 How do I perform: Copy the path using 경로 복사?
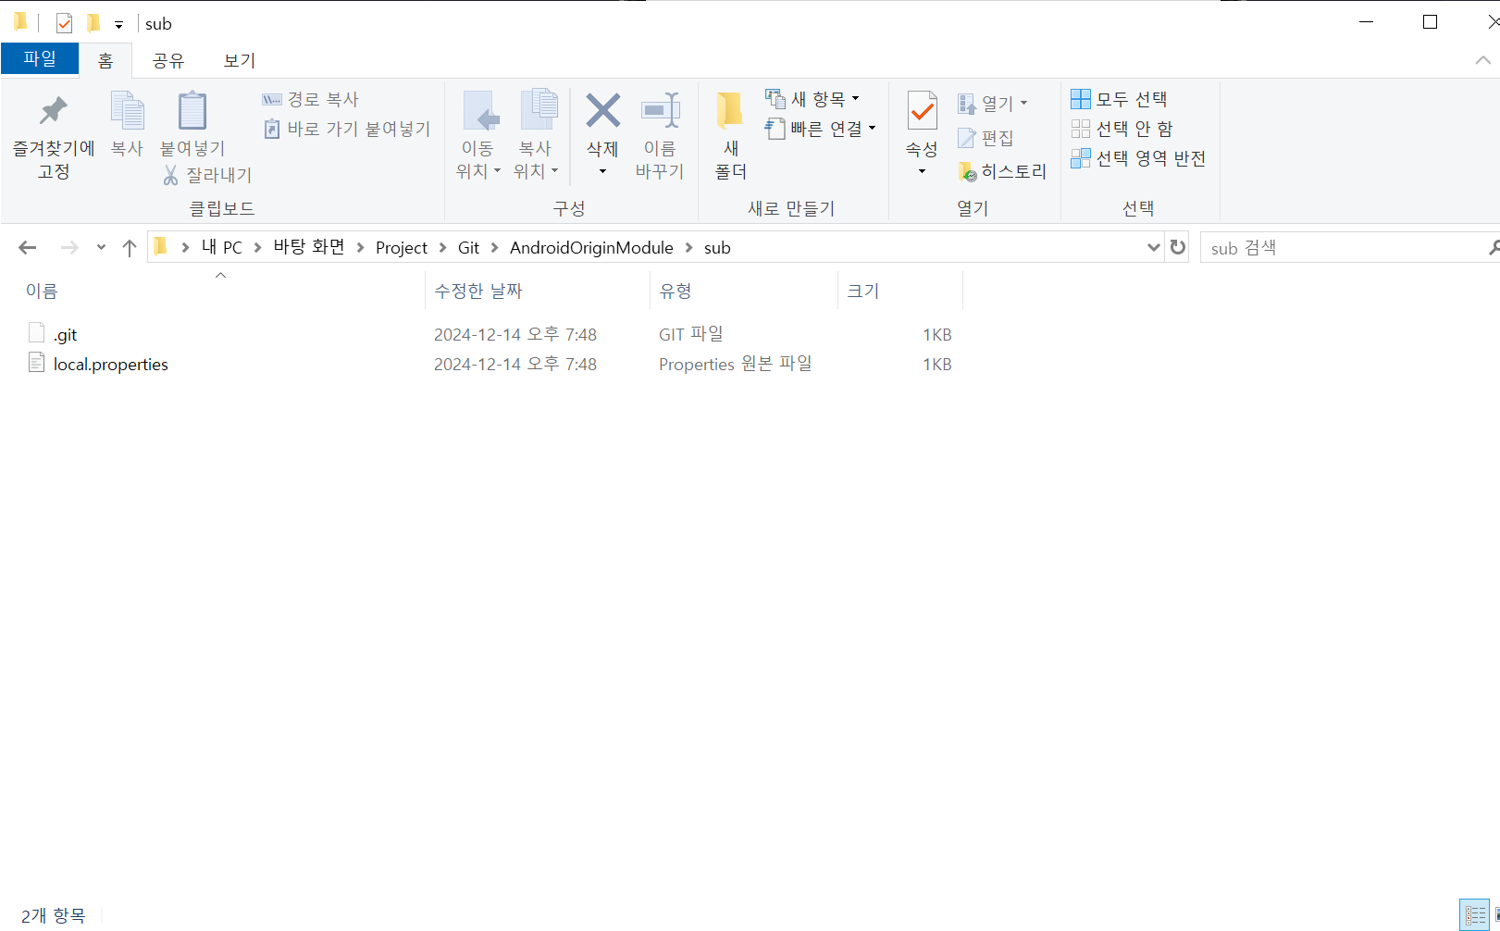pos(311,98)
